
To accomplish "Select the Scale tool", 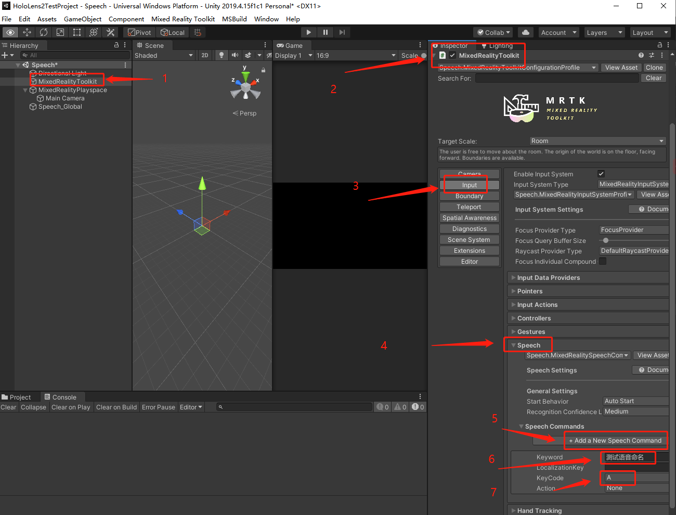I will [60, 32].
